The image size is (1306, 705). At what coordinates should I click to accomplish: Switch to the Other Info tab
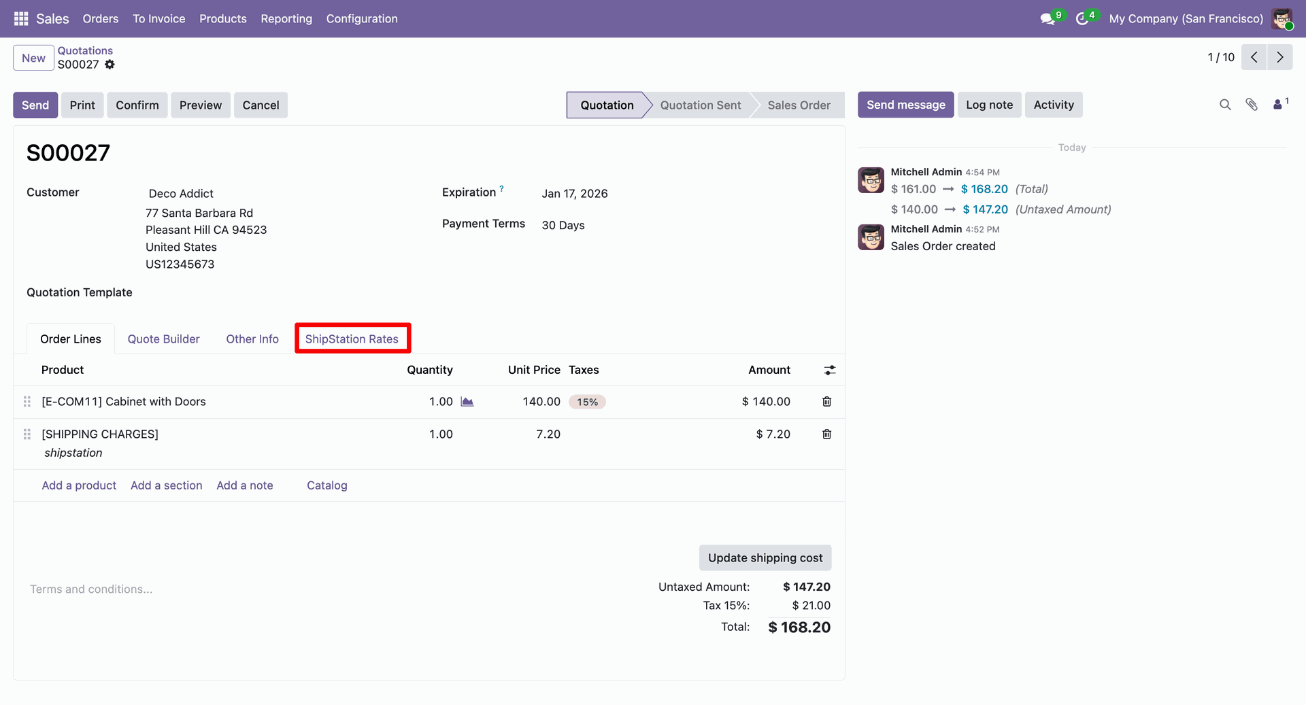[x=252, y=339]
